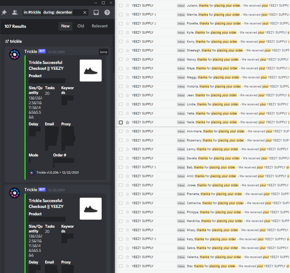Star the Josee order email
The image size is (290, 273).
pos(127,185)
